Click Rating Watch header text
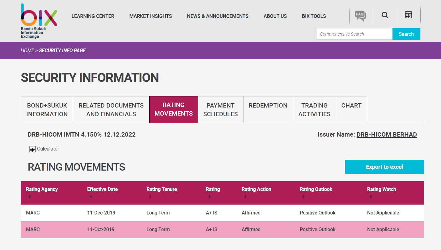 click(381, 189)
